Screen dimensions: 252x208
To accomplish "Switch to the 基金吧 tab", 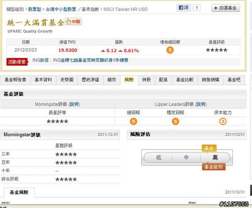I will [234, 80].
